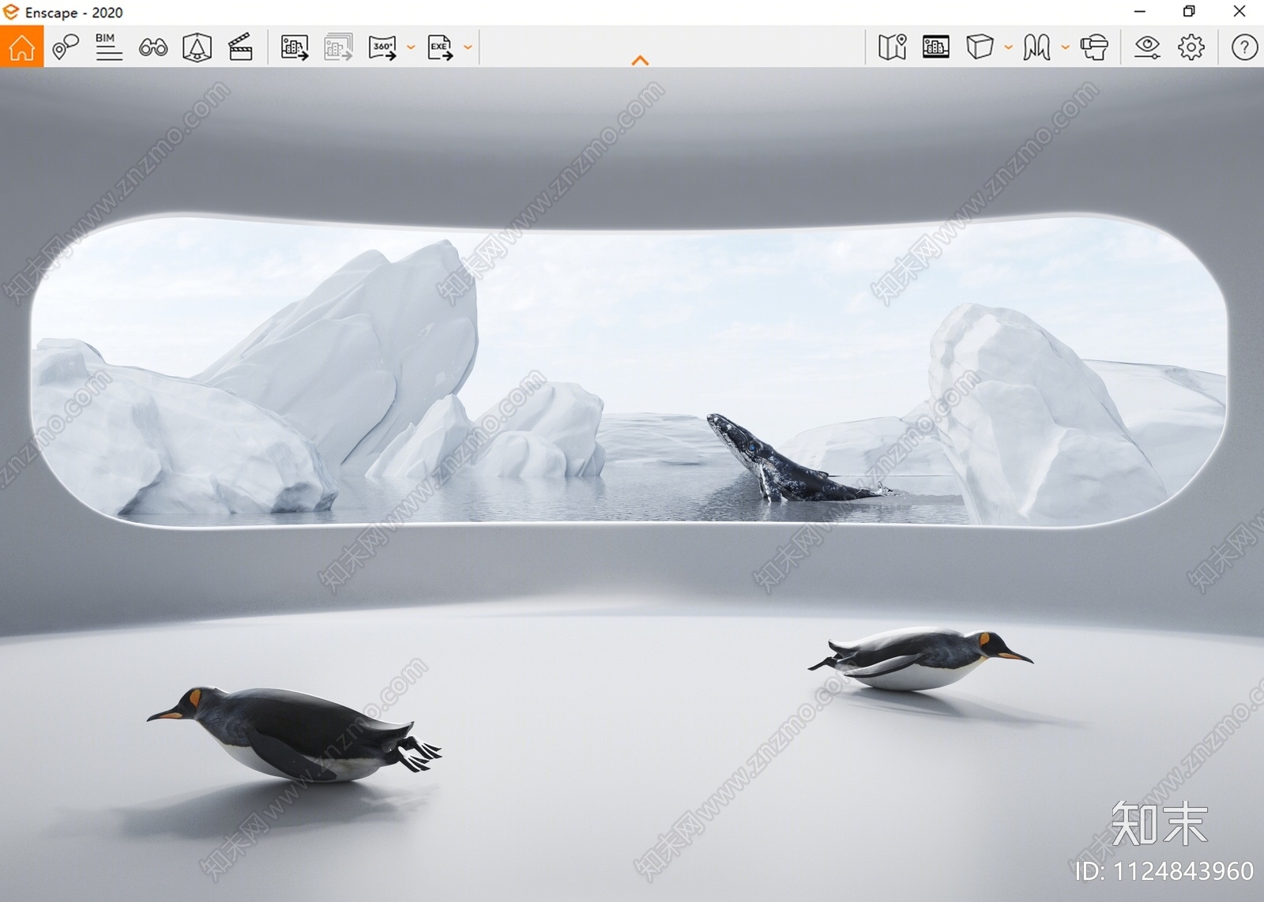The height and width of the screenshot is (902, 1264).
Task: Expand the 360° panorama options dropdown
Action: pyautogui.click(x=411, y=47)
